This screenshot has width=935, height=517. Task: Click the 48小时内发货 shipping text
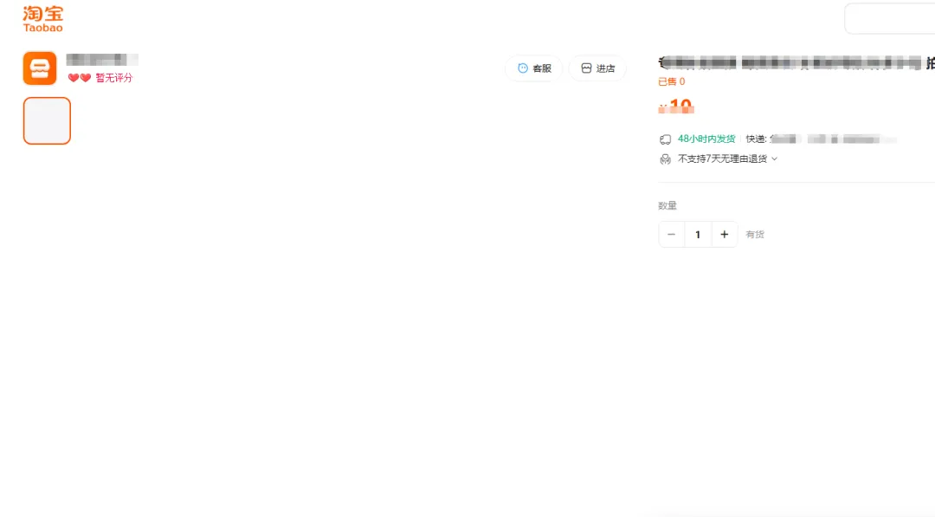(706, 139)
